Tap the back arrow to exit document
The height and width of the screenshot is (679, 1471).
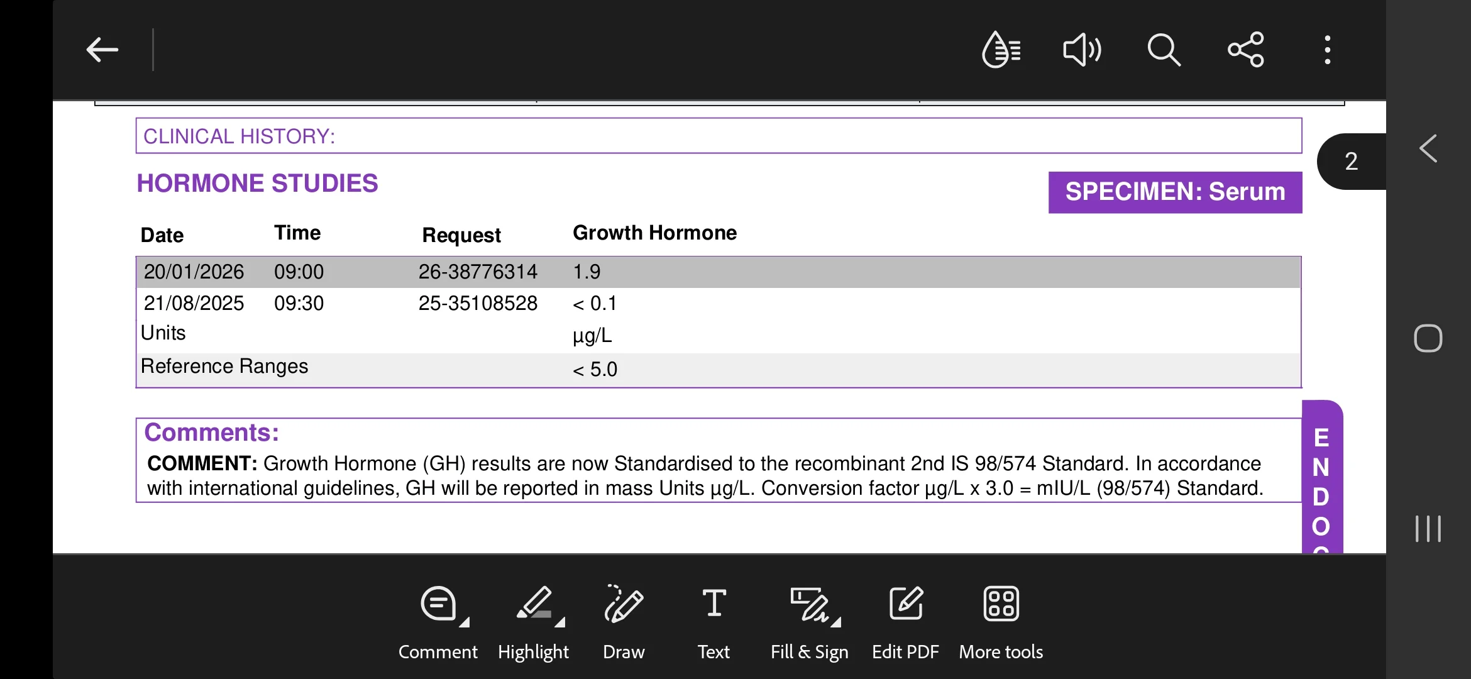coord(102,50)
